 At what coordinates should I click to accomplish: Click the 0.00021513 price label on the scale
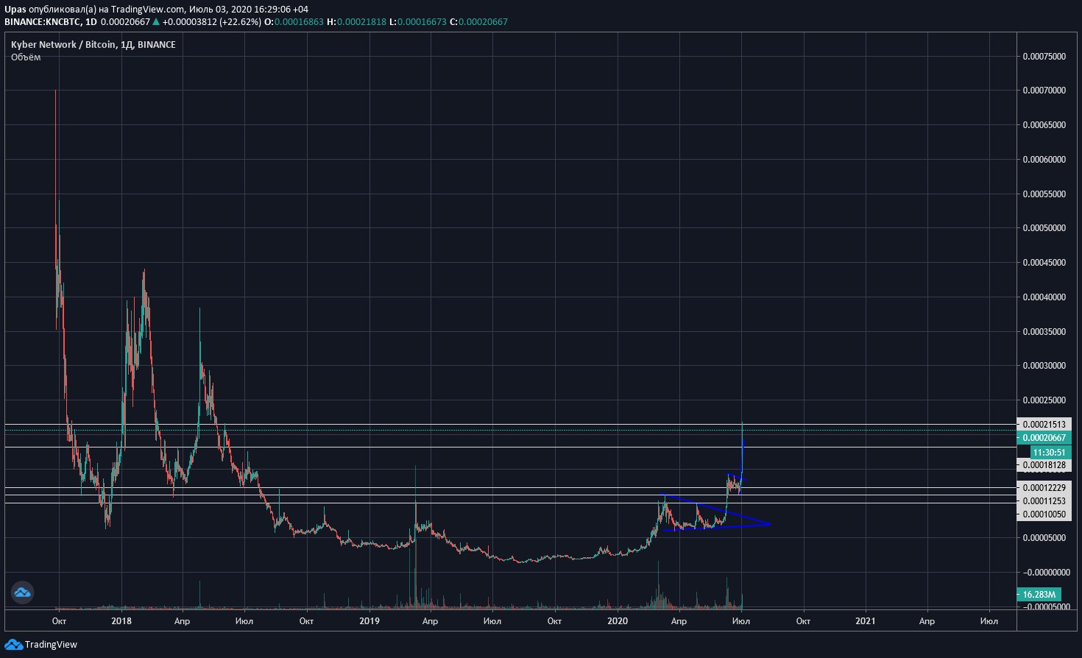tap(1044, 425)
